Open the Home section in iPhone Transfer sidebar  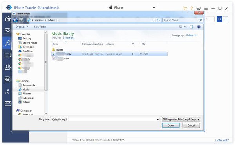[7, 18]
